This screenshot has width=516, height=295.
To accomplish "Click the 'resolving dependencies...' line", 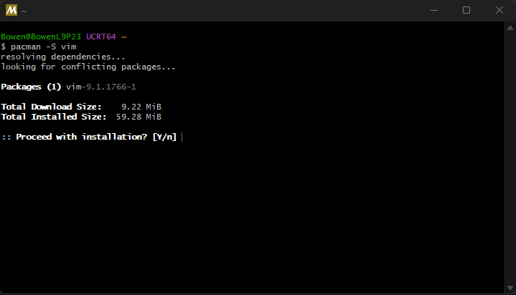I will 62,57.
